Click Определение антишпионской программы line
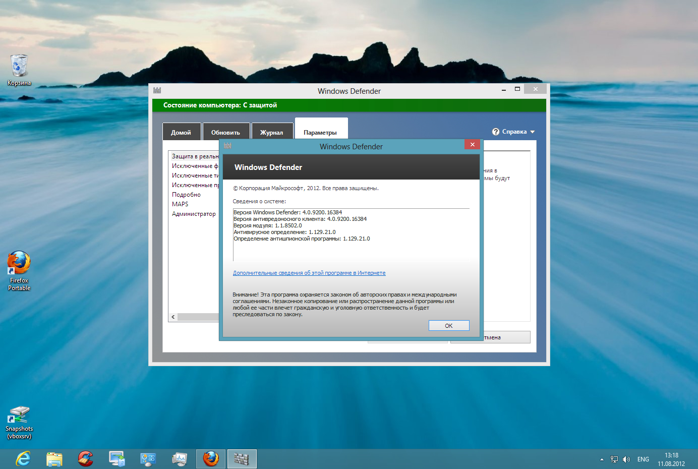Image resolution: width=698 pixels, height=469 pixels. 302,239
